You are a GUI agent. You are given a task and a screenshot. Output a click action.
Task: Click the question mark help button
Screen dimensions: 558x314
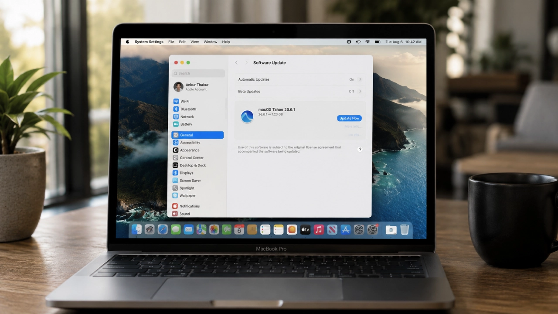pos(360,149)
